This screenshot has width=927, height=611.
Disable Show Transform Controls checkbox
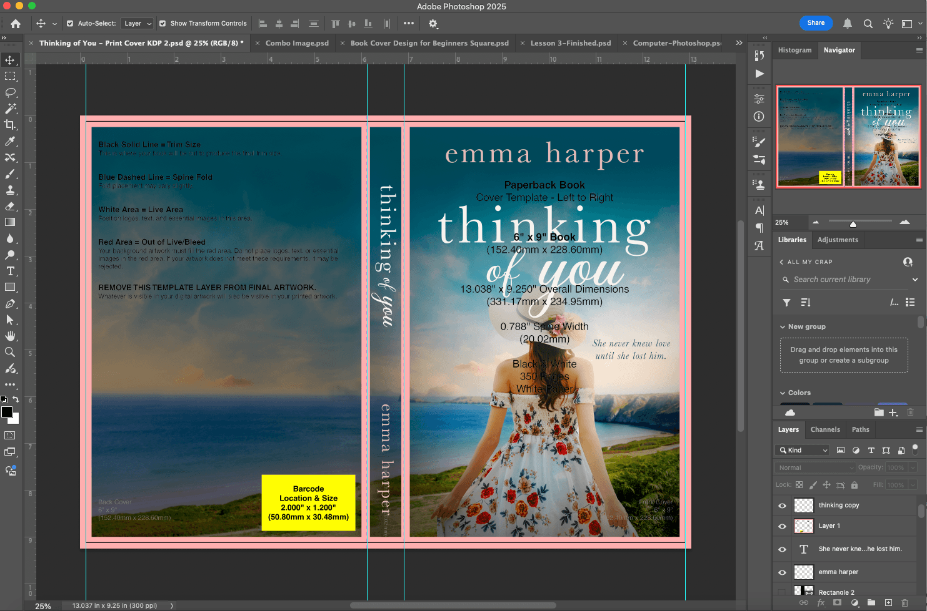point(163,24)
